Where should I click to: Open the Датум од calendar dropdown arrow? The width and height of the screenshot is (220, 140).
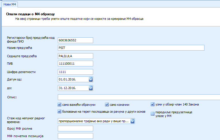click(x=91, y=79)
